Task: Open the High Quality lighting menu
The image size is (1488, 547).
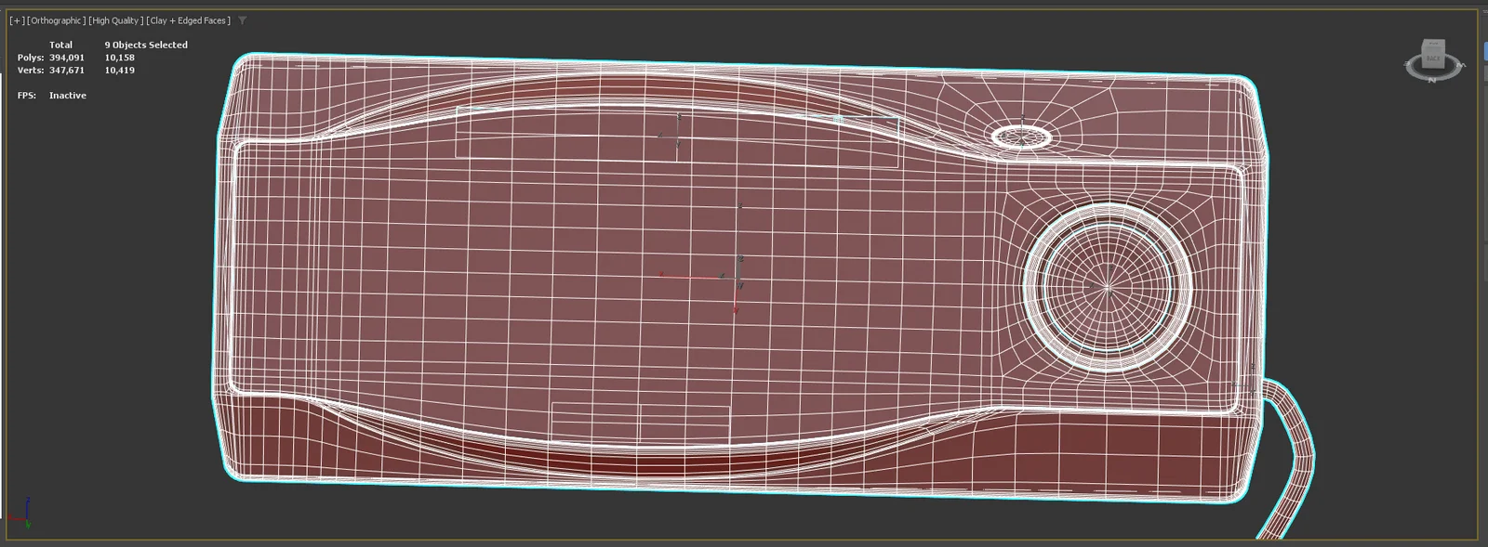Action: [x=115, y=20]
